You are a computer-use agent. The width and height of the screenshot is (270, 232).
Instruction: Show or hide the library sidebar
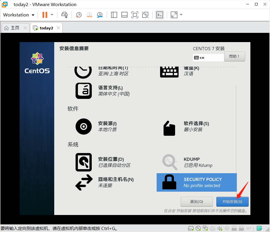point(114,15)
